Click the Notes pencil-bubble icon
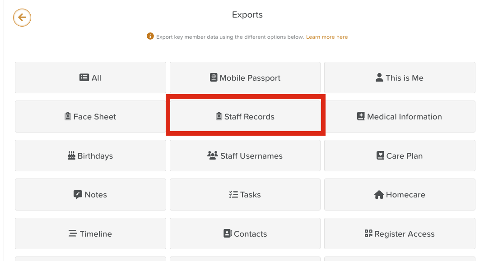 pyautogui.click(x=78, y=194)
